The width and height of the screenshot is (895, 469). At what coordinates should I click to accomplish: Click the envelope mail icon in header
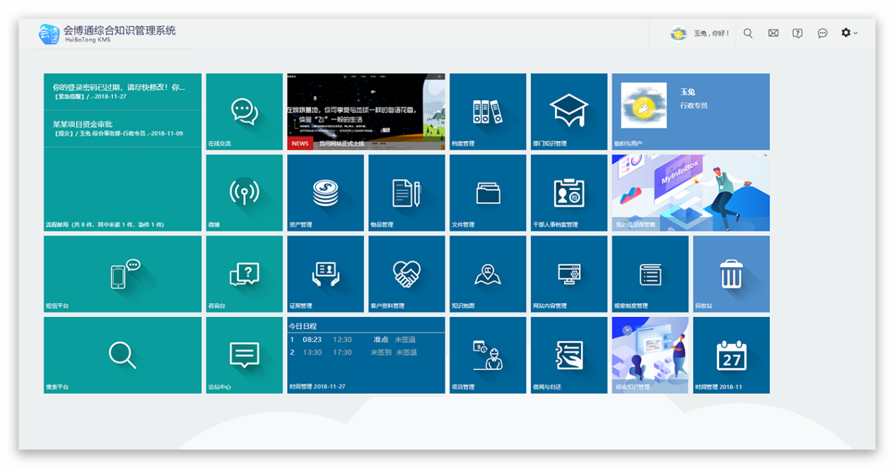click(x=773, y=33)
